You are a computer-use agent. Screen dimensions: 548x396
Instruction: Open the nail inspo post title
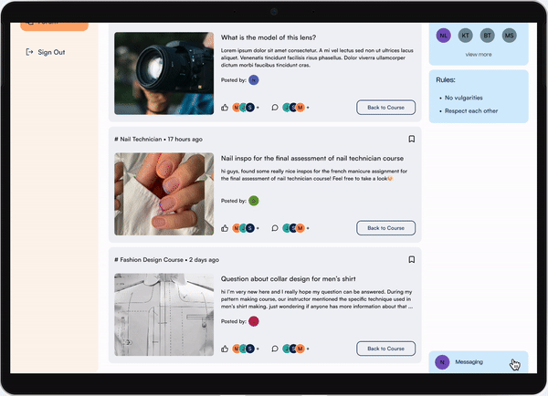(312, 158)
